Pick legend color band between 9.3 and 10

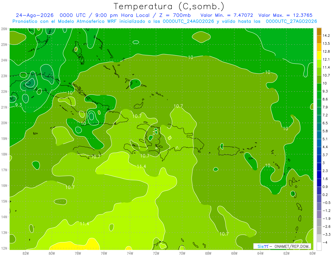(x=319, y=87)
